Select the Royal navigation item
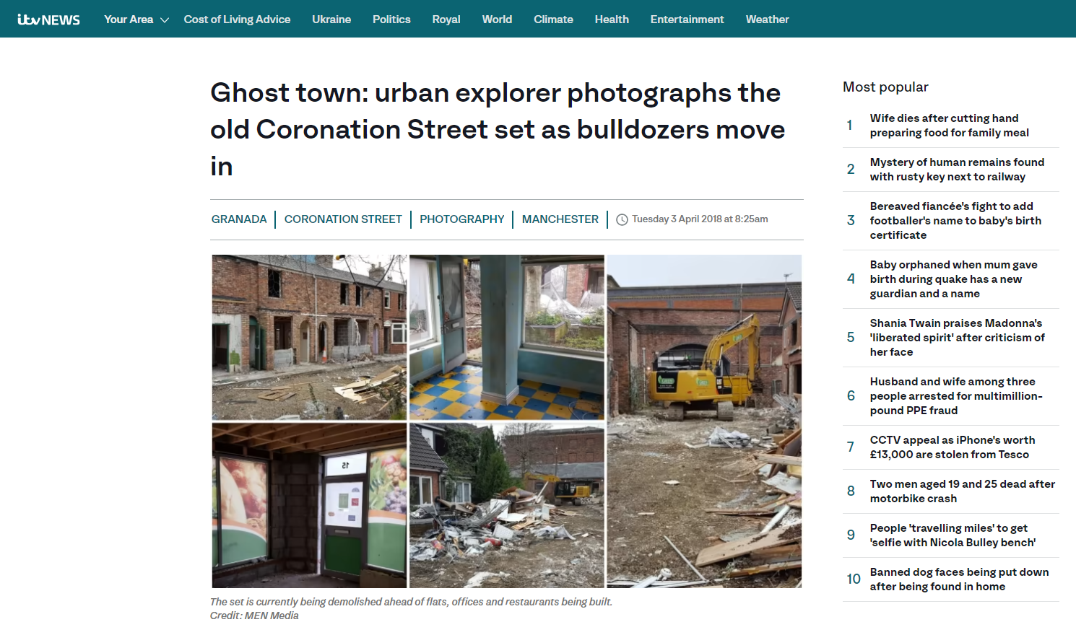Viewport: 1076px width, 622px height. click(x=446, y=19)
